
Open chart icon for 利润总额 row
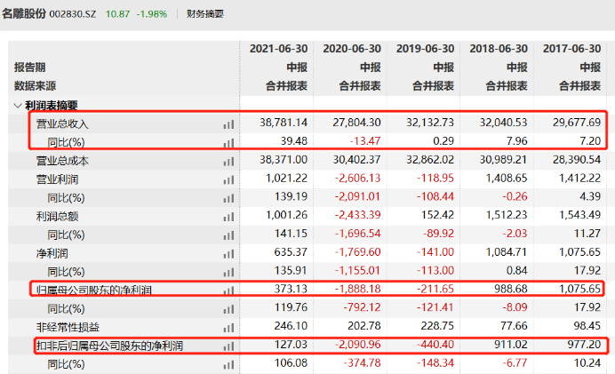[228, 217]
